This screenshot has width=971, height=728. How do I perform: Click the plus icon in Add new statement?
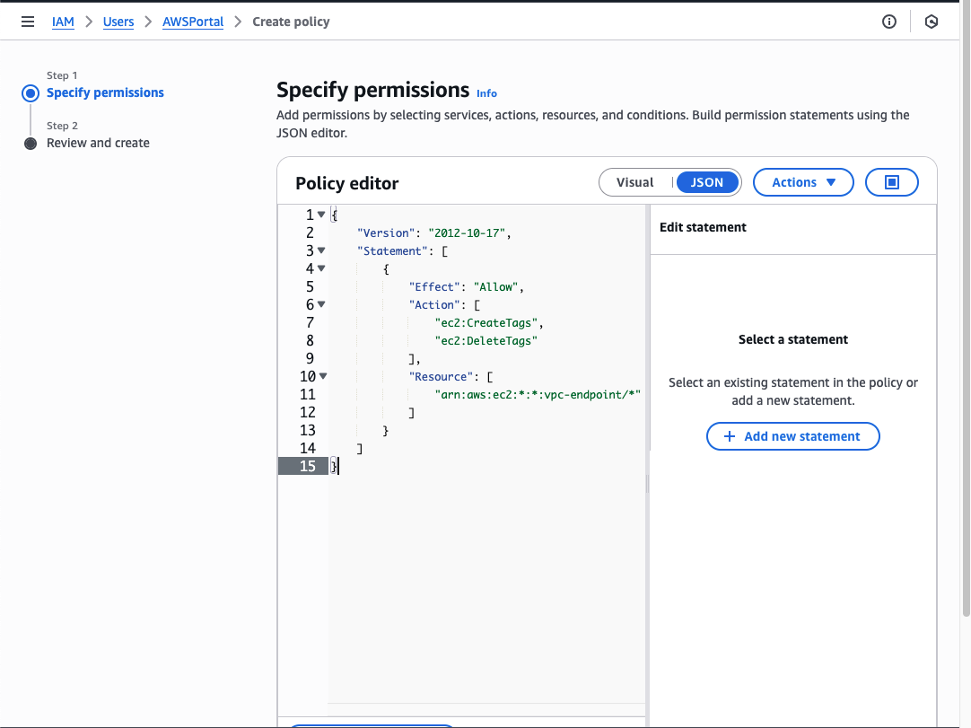729,436
